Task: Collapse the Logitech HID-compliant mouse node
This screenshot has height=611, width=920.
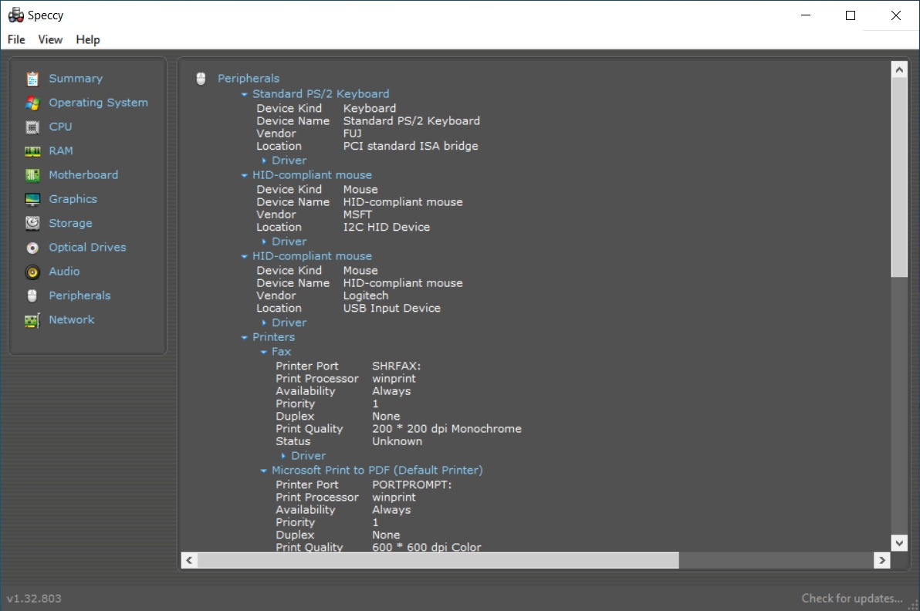Action: [244, 256]
